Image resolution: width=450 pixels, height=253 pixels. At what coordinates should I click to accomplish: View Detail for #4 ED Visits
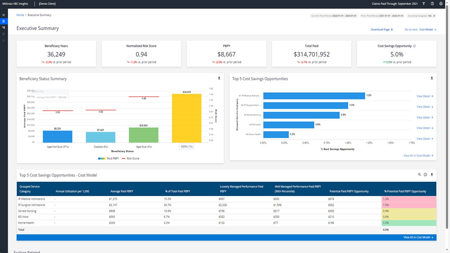[x=425, y=128]
